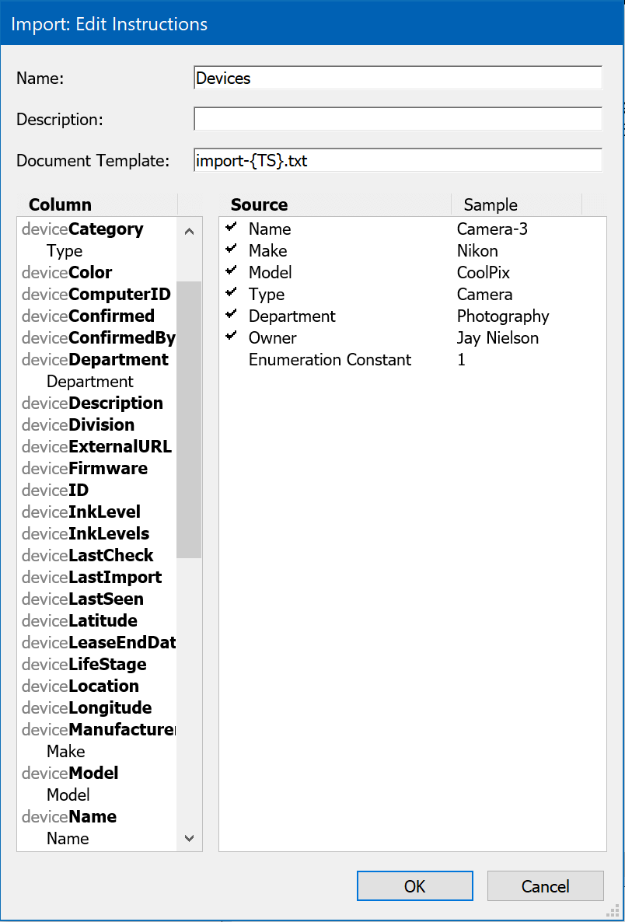The height and width of the screenshot is (922, 625).
Task: Select the Make mapping under deviceManufacturer
Action: pos(66,752)
